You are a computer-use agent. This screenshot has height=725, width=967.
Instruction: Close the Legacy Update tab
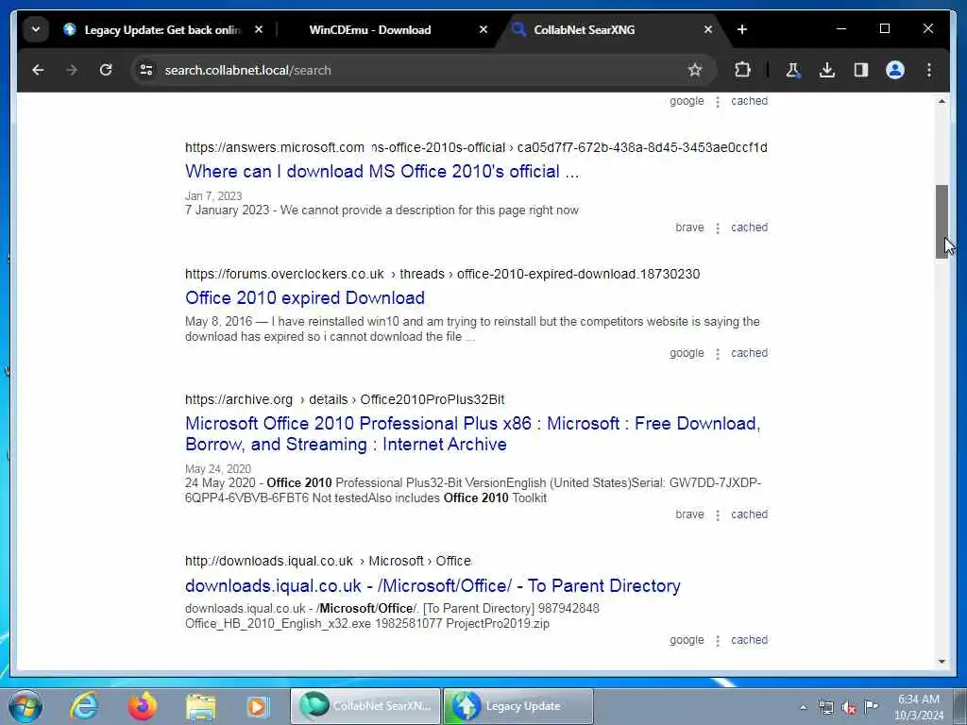pos(259,29)
